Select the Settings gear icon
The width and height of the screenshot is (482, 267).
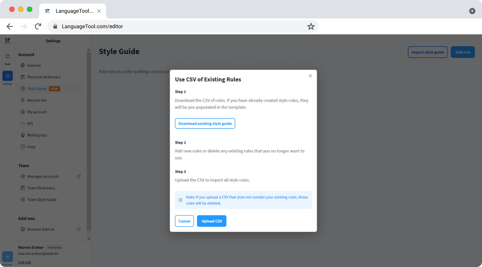pyautogui.click(x=8, y=76)
